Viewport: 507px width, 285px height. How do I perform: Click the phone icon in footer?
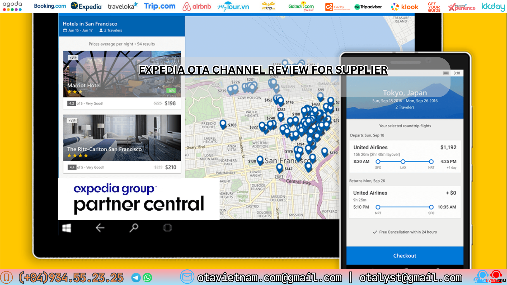point(7,277)
